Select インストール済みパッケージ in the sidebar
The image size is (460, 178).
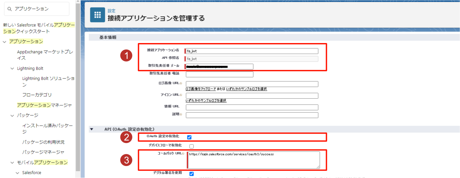pos(47,128)
